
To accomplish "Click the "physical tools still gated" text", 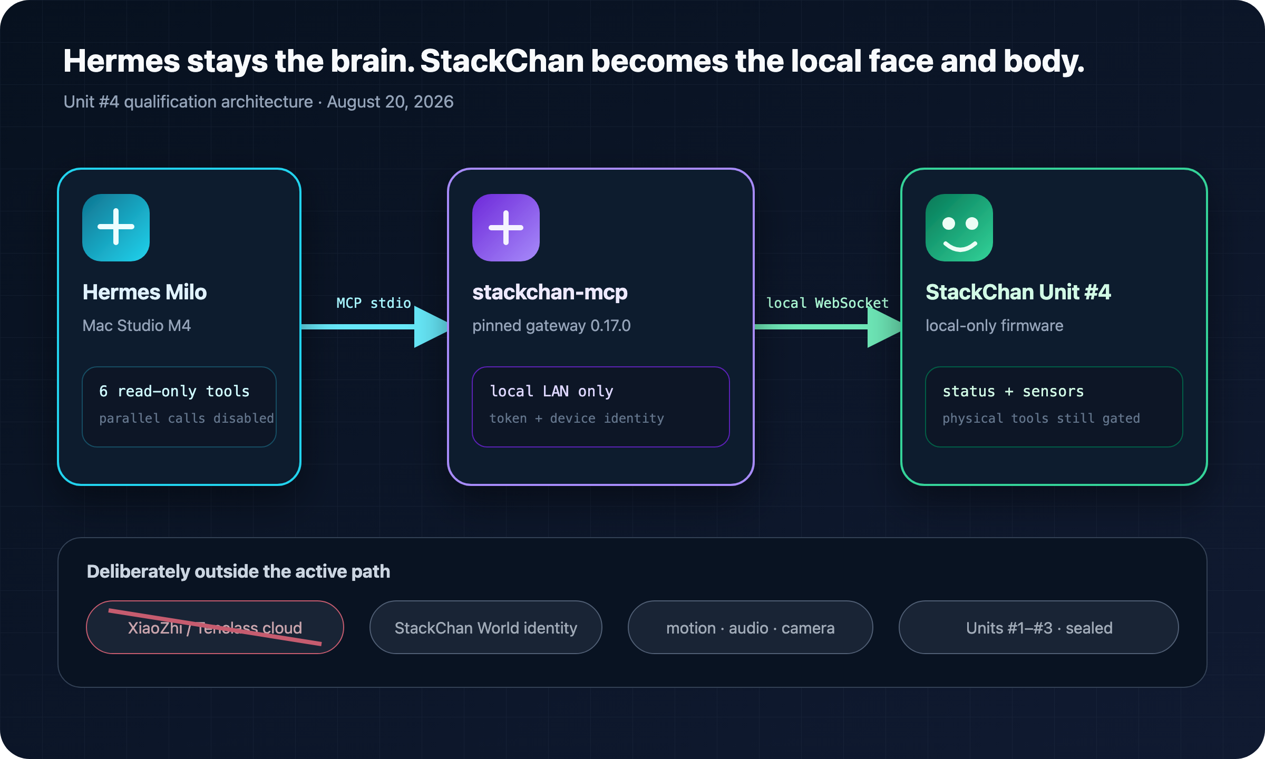I will click(1041, 419).
